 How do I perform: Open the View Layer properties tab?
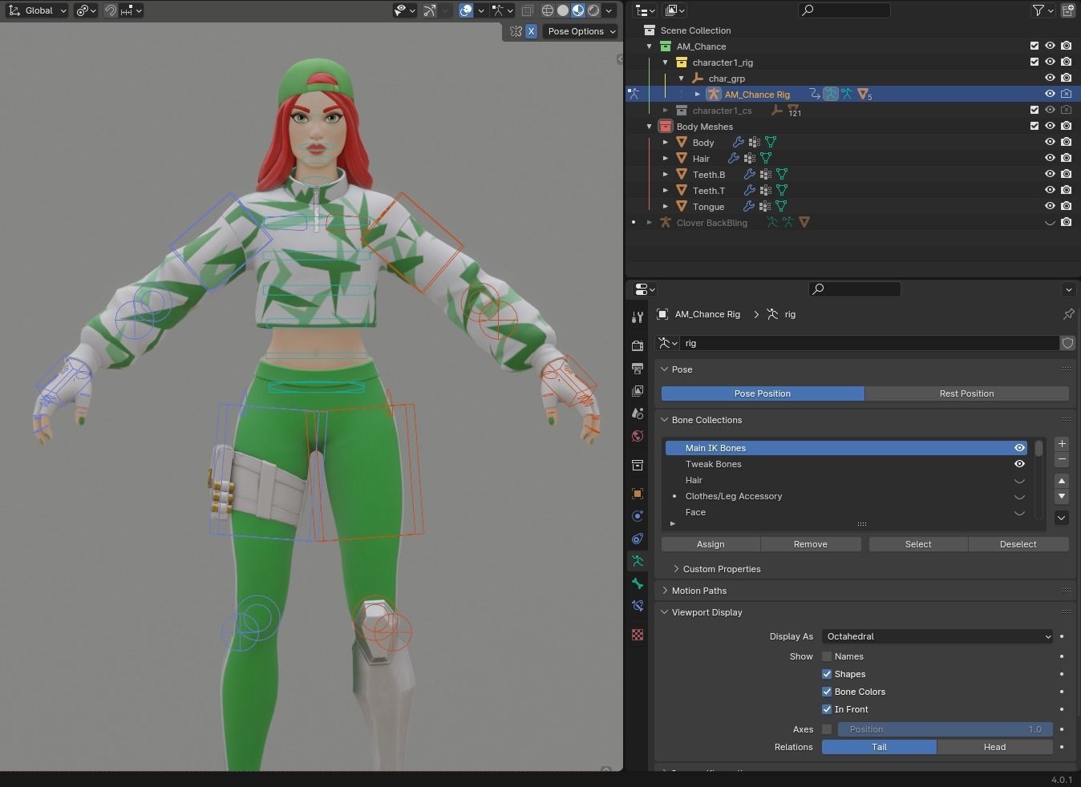[638, 391]
